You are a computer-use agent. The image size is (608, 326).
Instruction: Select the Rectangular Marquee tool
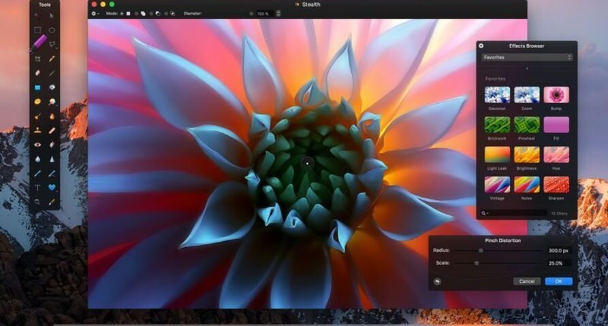click(37, 30)
